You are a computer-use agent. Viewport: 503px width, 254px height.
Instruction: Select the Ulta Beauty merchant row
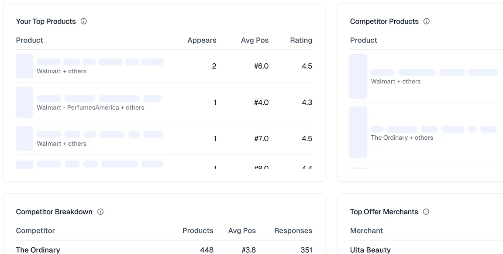(x=370, y=250)
